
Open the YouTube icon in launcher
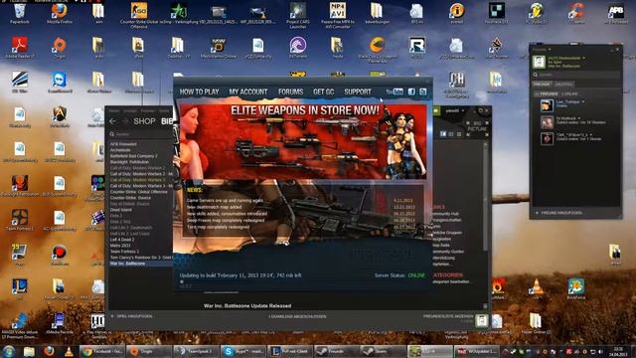(x=395, y=91)
